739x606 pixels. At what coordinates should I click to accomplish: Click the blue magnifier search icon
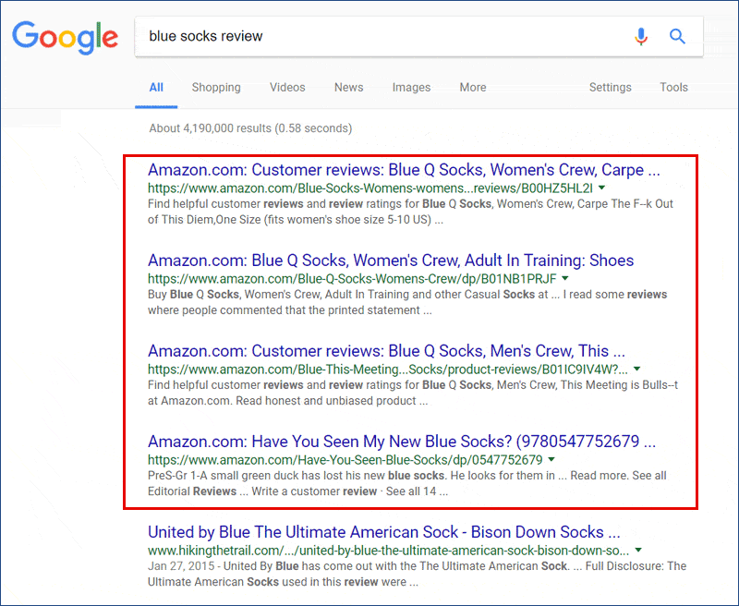pyautogui.click(x=677, y=36)
